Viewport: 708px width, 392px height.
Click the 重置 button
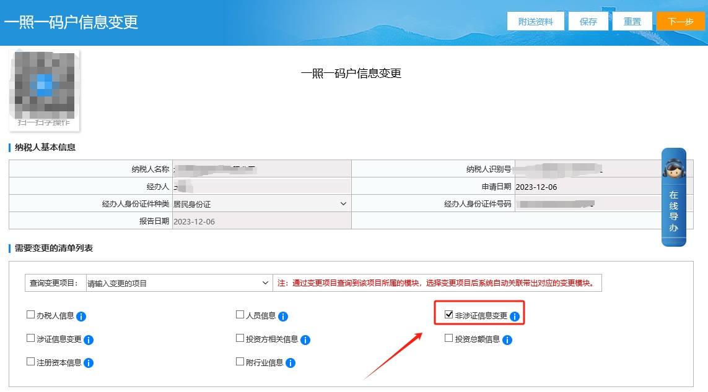click(632, 21)
